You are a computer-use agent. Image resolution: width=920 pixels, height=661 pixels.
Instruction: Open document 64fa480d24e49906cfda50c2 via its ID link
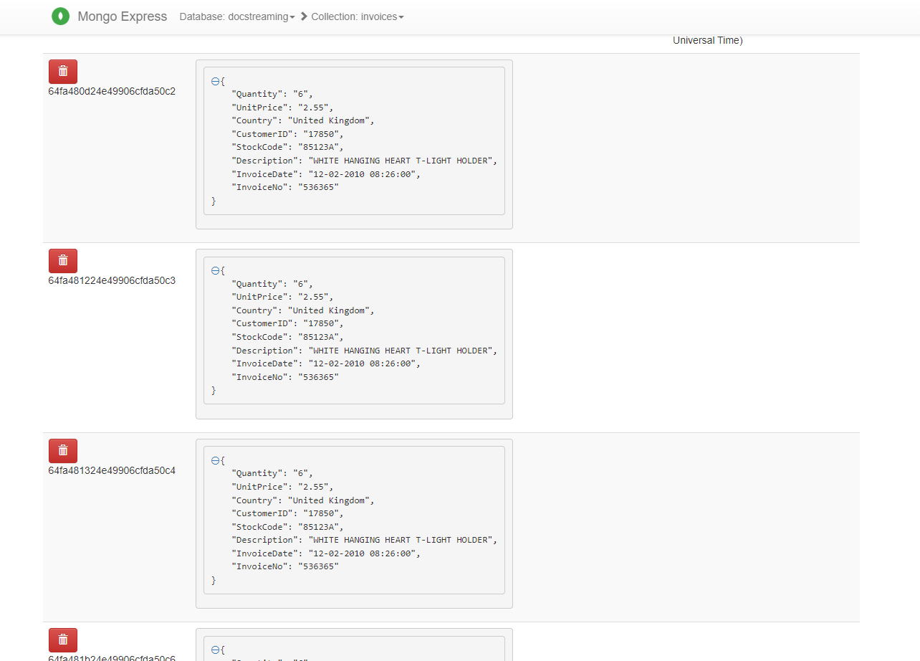coord(112,90)
